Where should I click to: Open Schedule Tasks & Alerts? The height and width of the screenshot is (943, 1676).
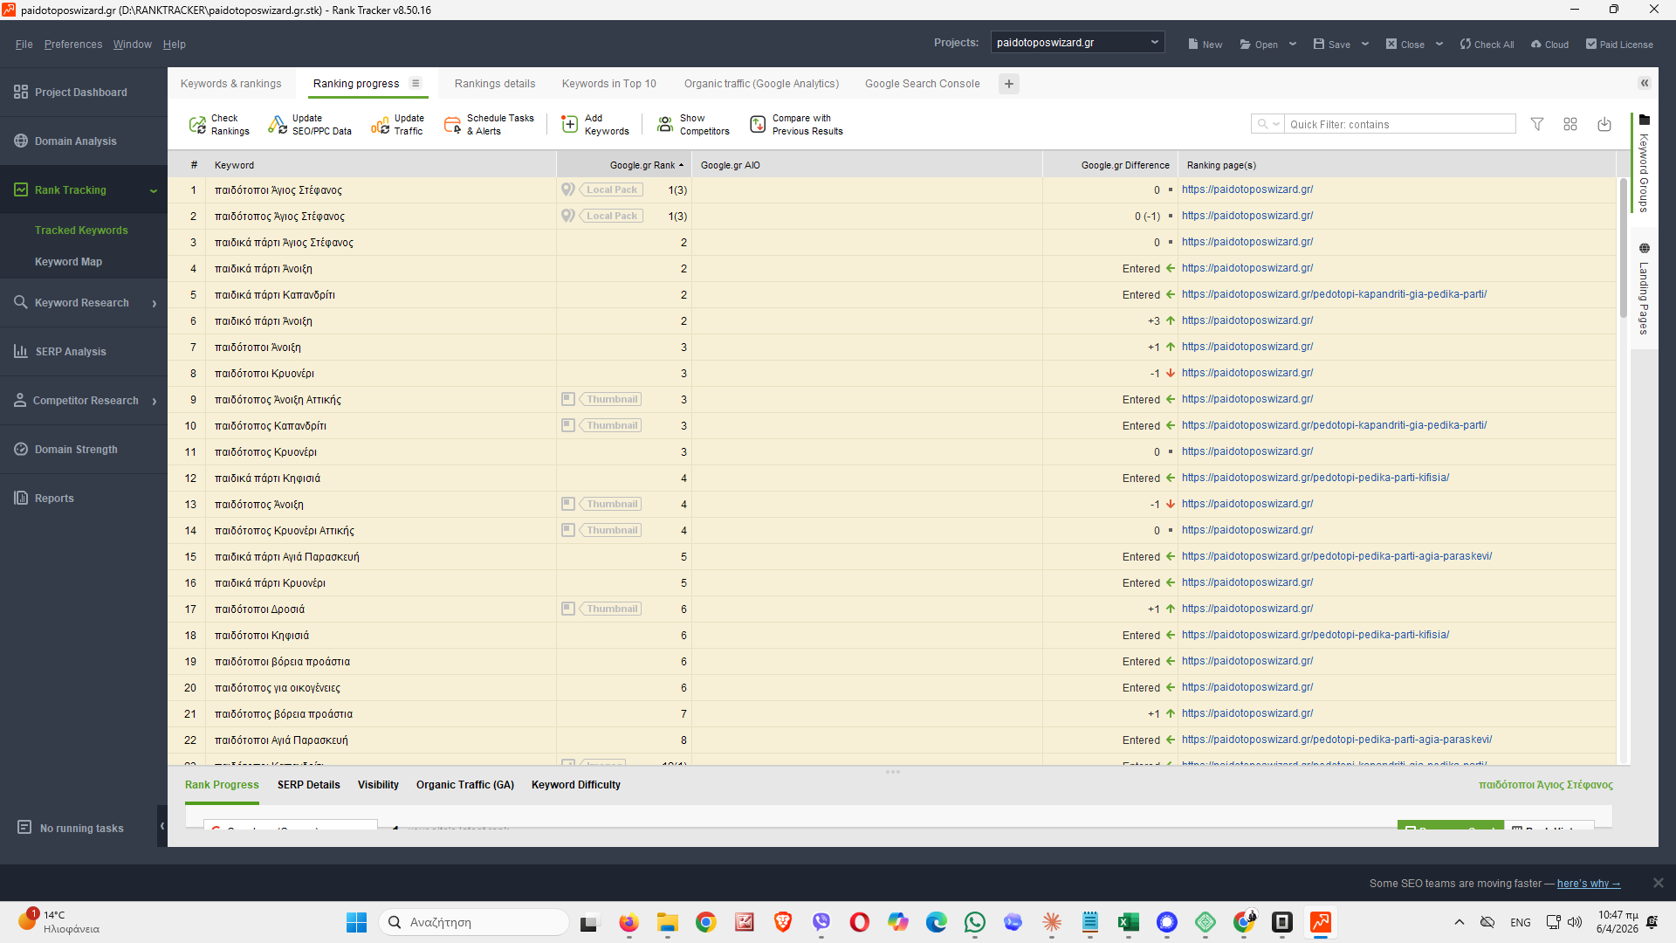[x=452, y=125]
